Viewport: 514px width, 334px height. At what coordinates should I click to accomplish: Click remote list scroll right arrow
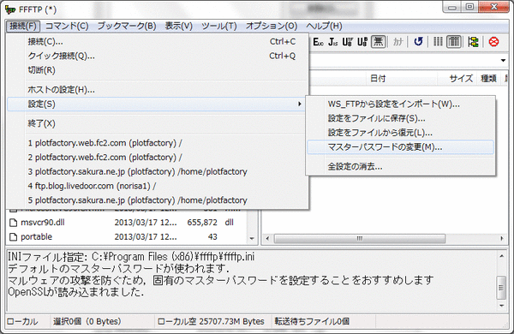click(x=501, y=238)
